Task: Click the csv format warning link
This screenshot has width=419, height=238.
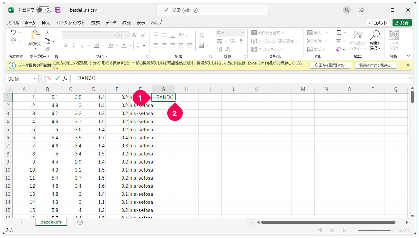Action: click(178, 65)
